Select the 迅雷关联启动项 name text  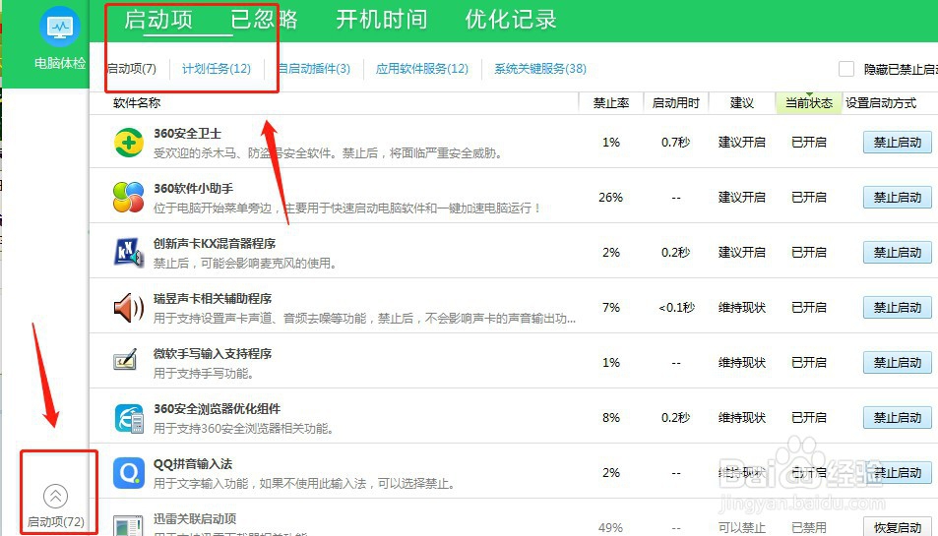pos(195,518)
